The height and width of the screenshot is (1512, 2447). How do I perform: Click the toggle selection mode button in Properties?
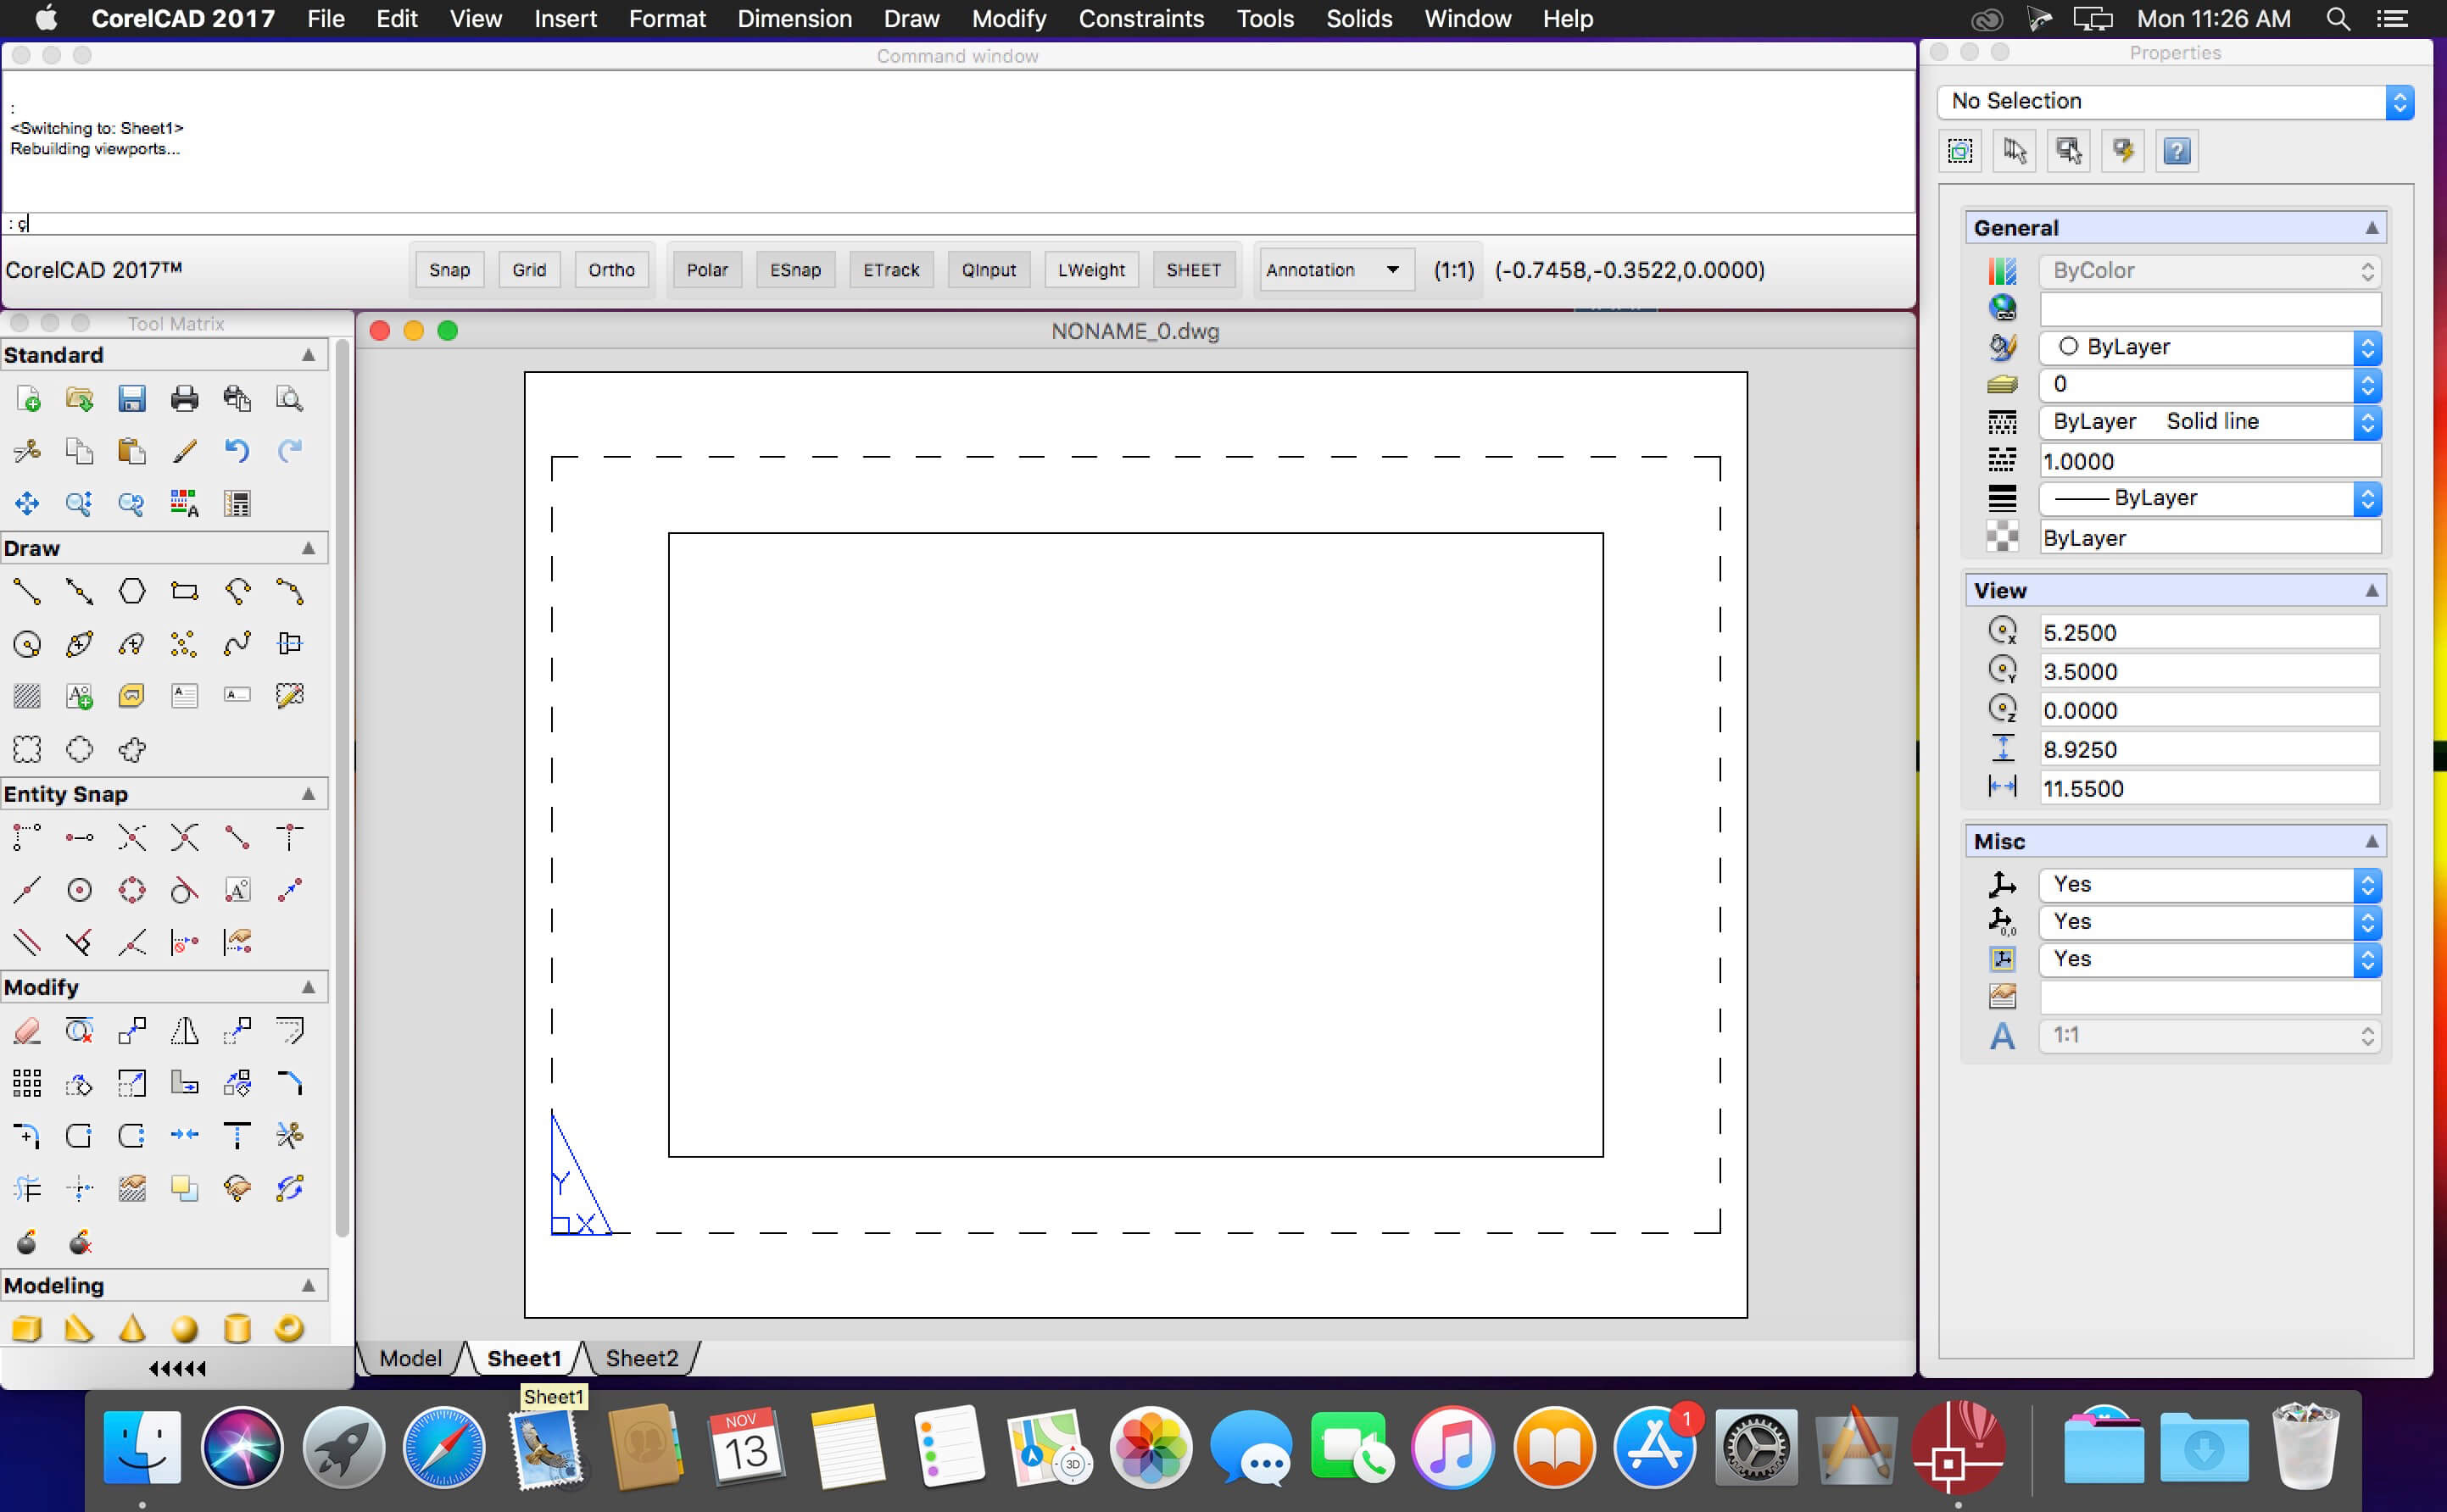pos(2069,151)
